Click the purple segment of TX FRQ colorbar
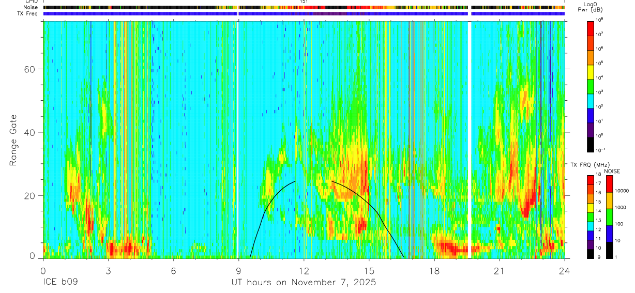635x293 pixels. click(x=591, y=244)
